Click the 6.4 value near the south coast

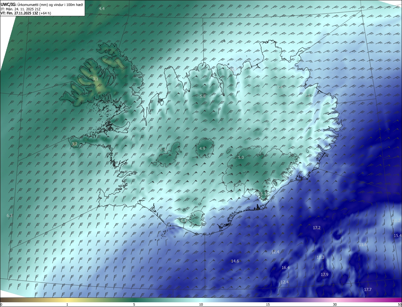184,221
